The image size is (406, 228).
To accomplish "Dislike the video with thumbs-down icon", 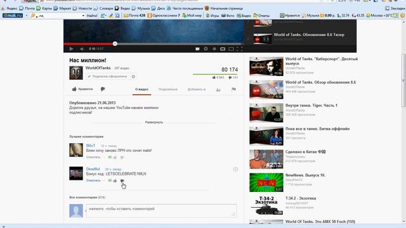I will point(103,89).
